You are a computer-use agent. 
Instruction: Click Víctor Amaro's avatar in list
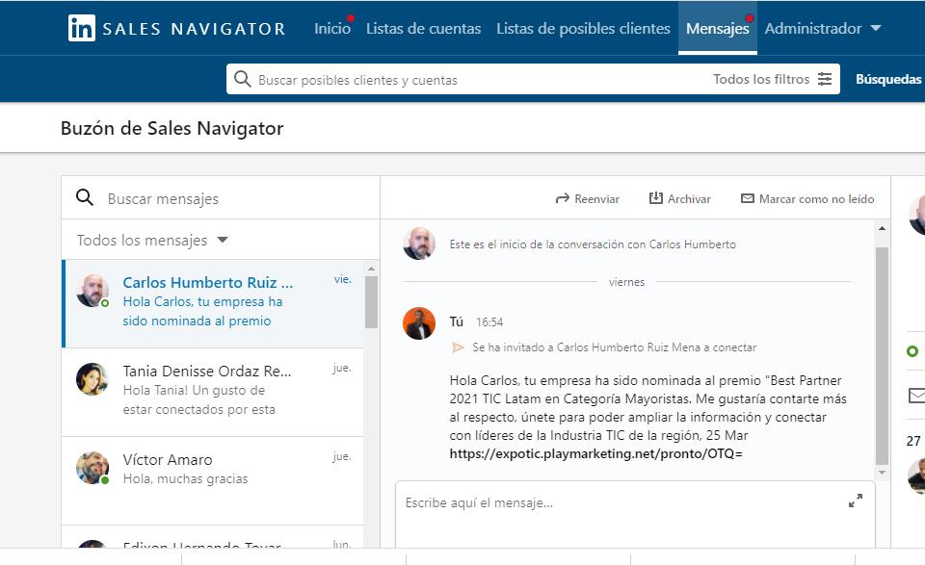click(x=92, y=468)
